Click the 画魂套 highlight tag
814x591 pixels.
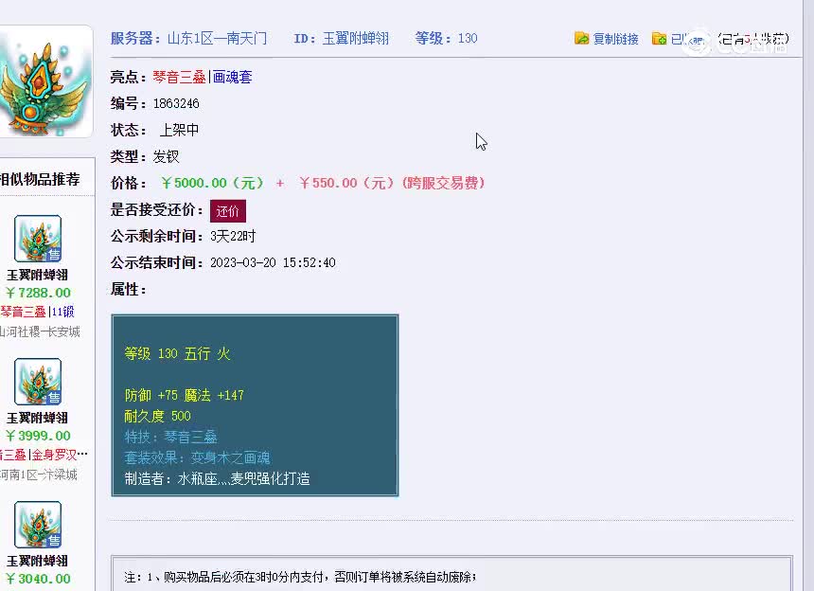pos(232,77)
